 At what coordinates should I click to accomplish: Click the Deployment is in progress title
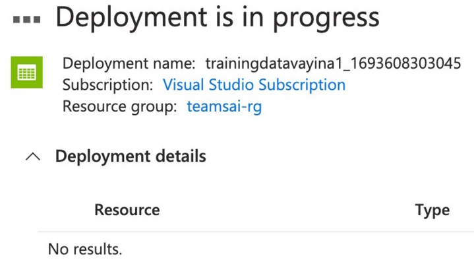(218, 18)
